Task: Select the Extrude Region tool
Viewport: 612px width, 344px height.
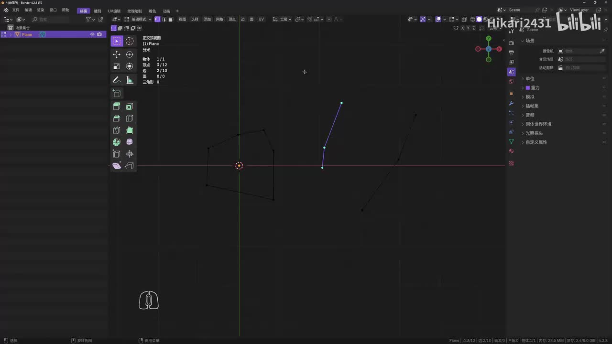Action: click(x=117, y=107)
